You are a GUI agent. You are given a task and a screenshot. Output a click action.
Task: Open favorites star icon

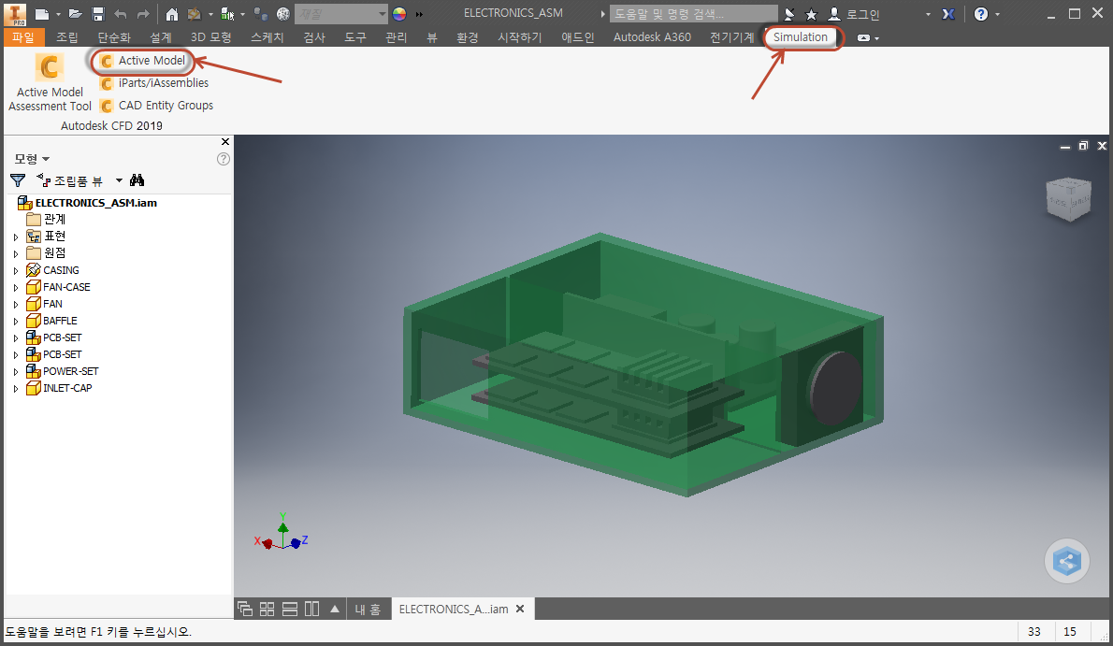point(811,14)
